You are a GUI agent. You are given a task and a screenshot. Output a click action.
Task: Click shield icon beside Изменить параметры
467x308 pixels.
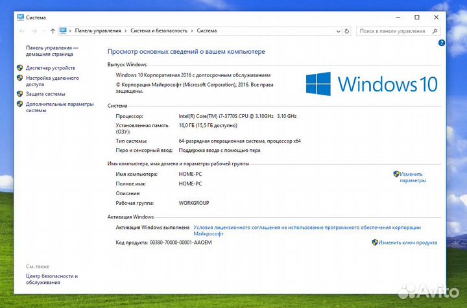[x=396, y=174]
